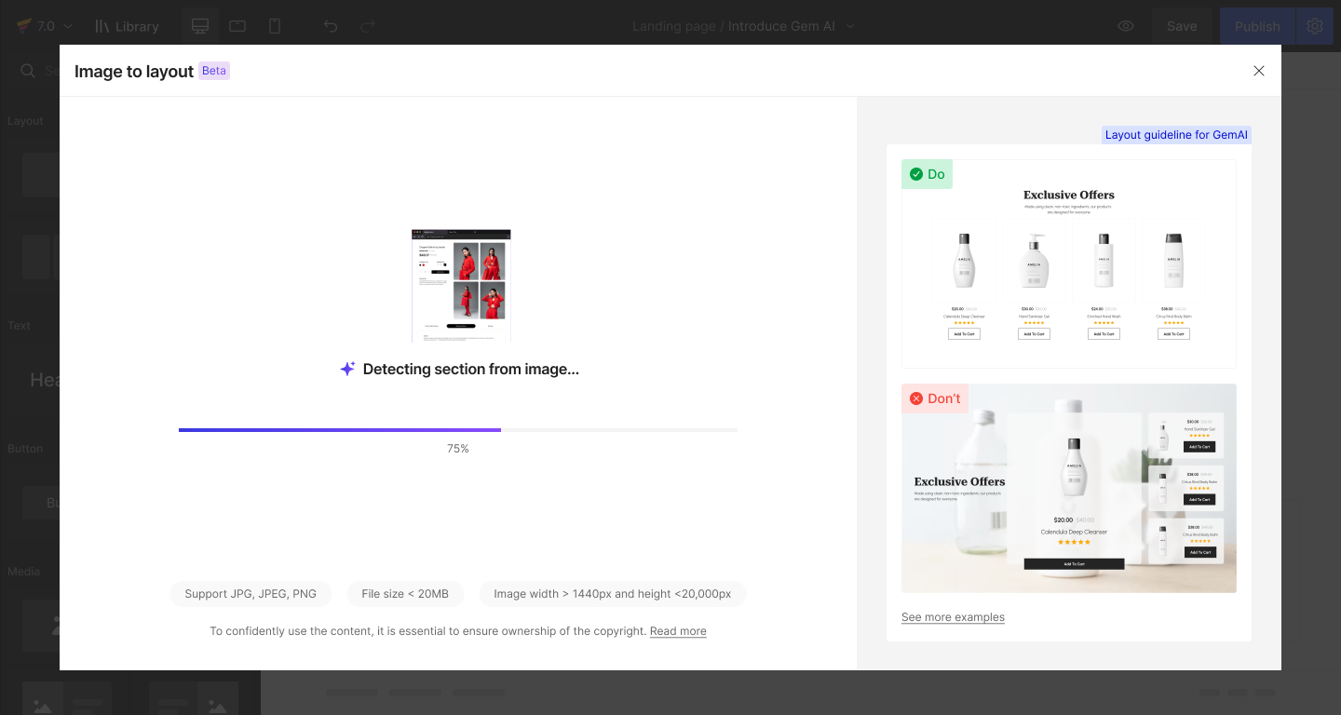Click the Beta badge

214,71
